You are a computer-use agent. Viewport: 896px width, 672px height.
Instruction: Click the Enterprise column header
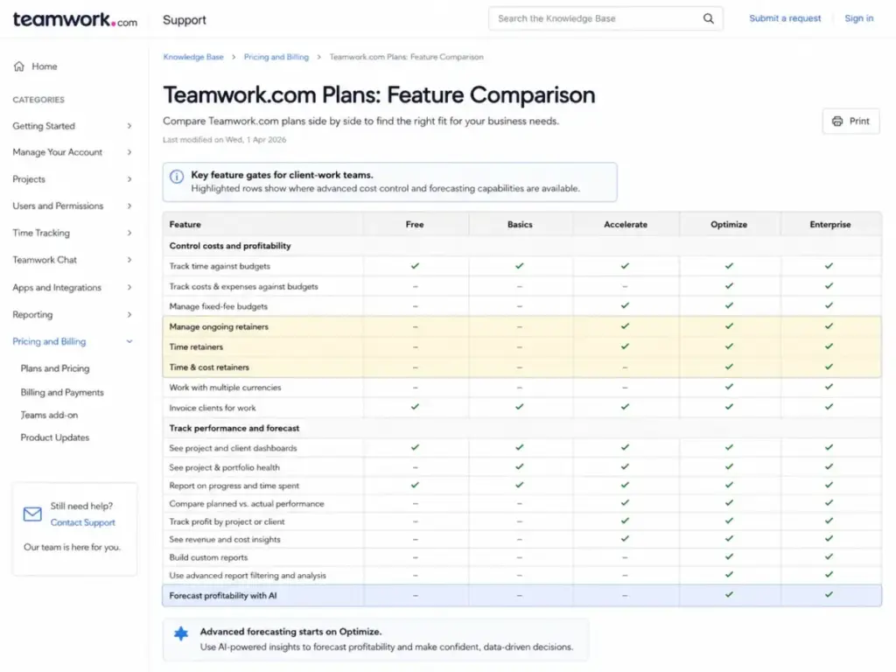tap(829, 225)
